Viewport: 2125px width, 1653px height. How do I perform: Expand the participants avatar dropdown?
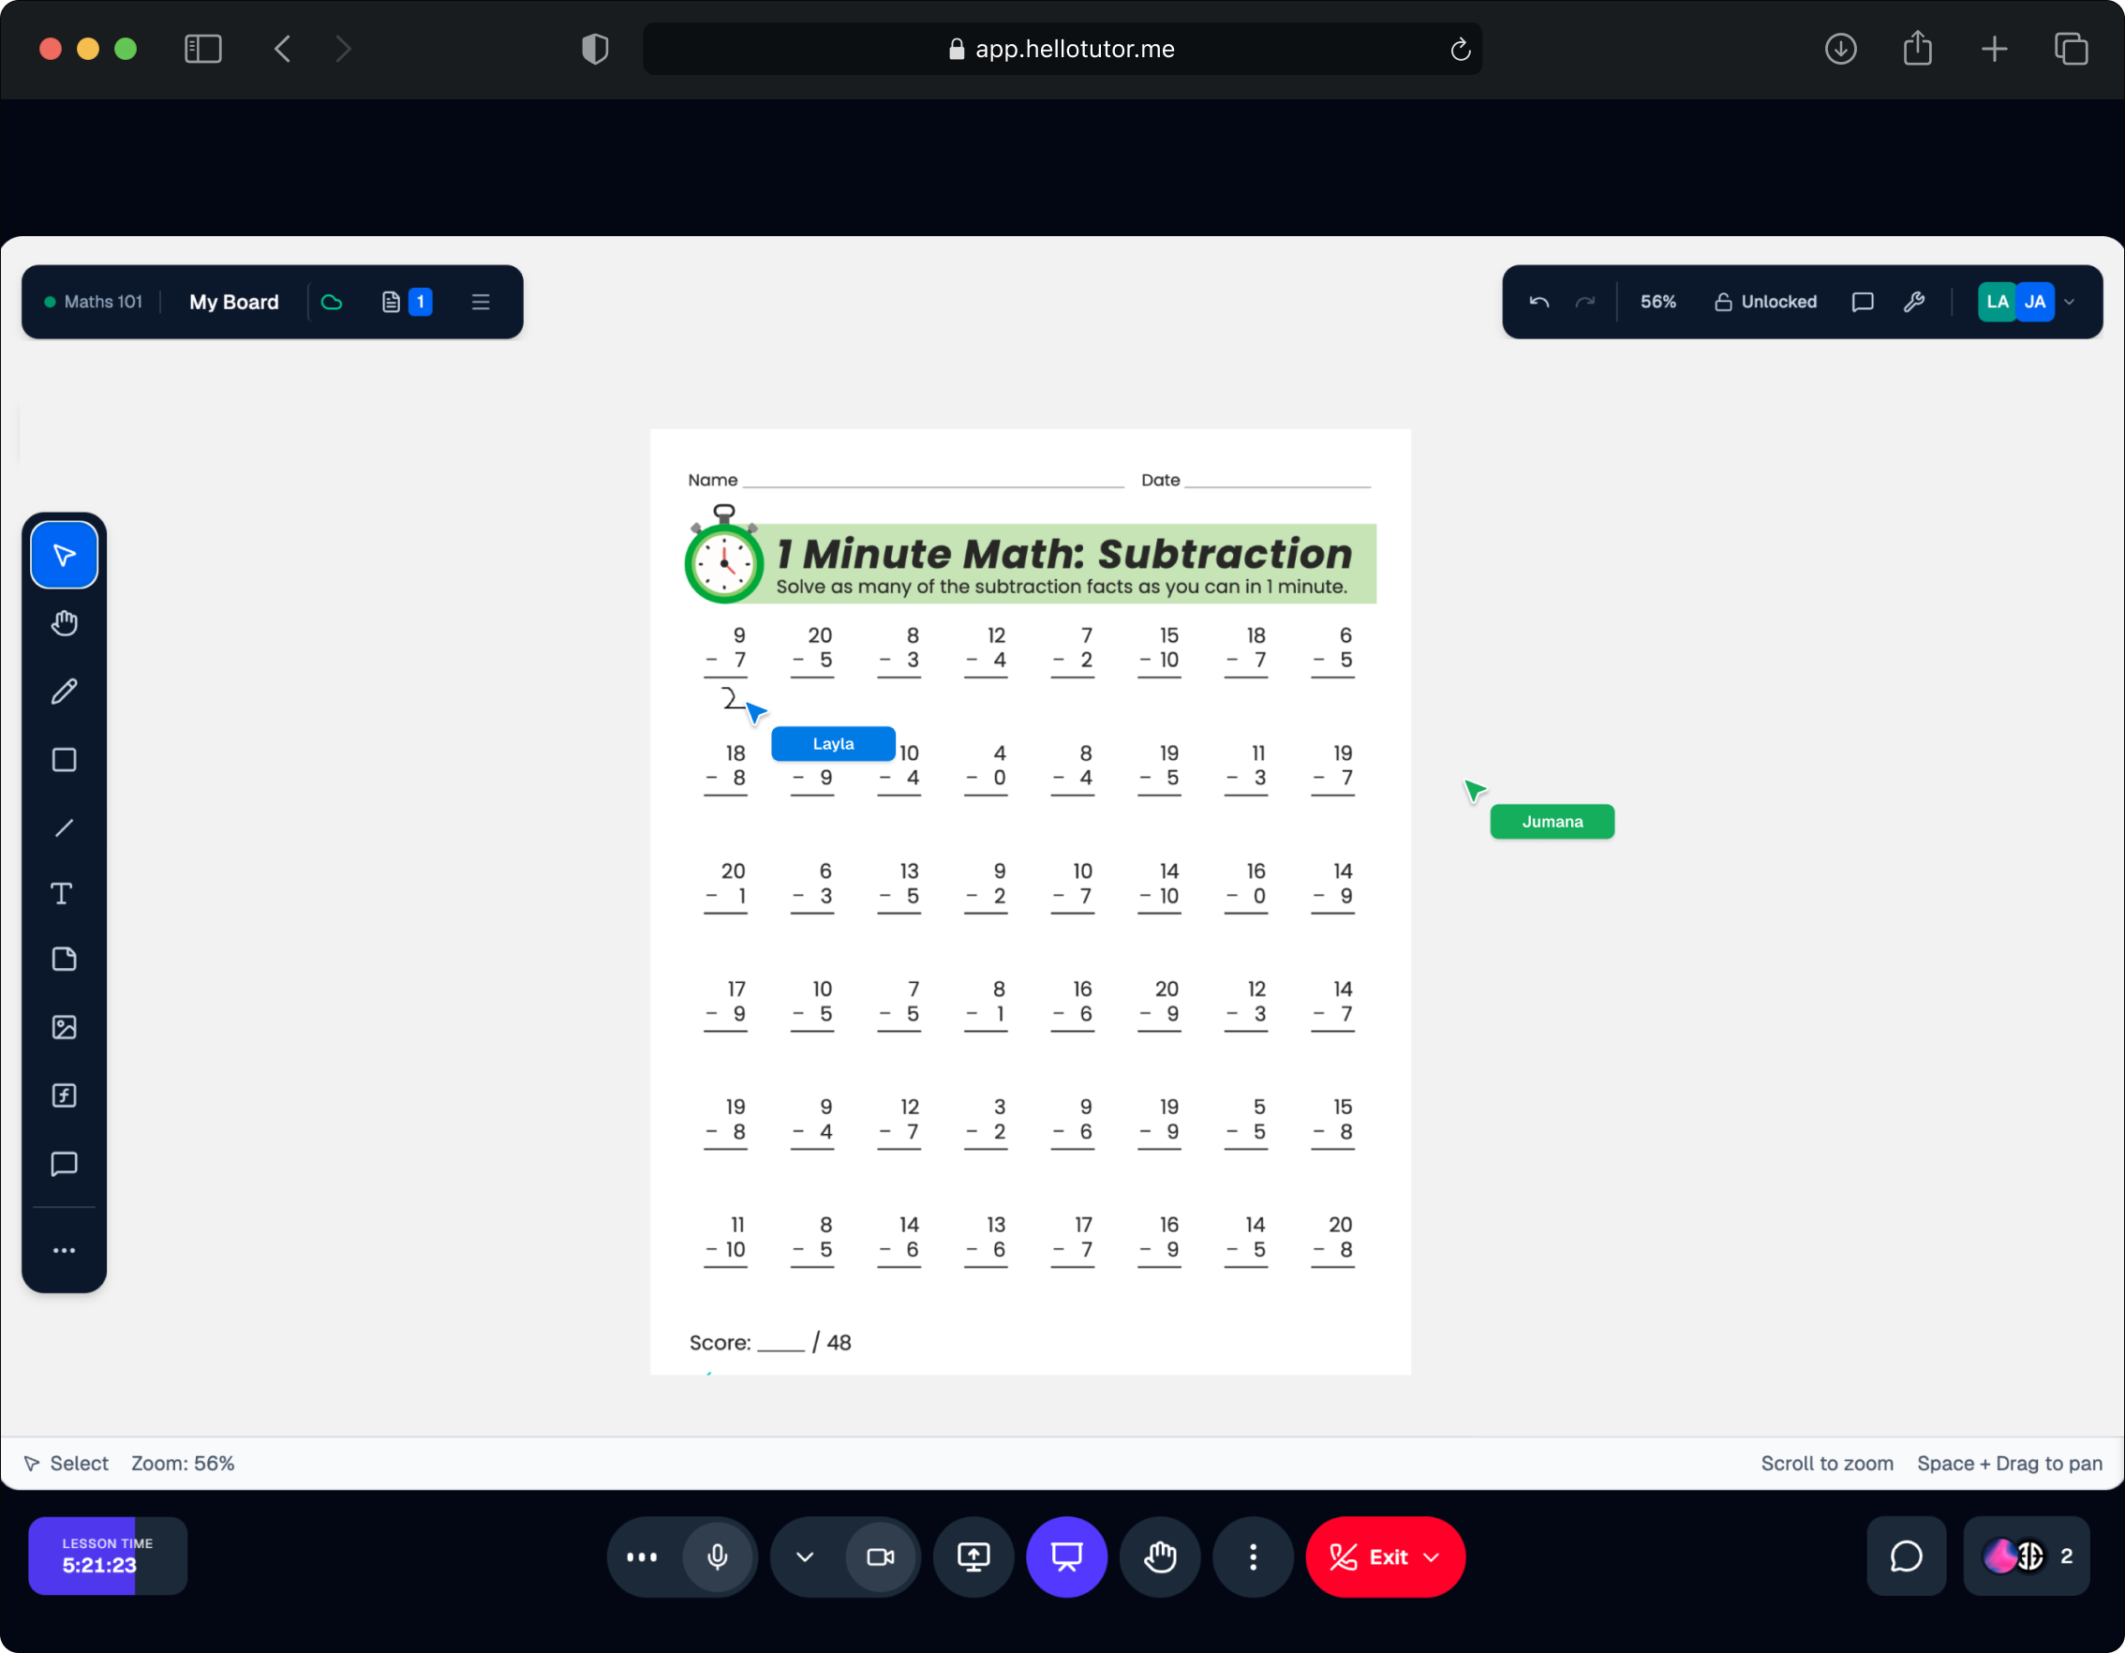pyautogui.click(x=2070, y=302)
